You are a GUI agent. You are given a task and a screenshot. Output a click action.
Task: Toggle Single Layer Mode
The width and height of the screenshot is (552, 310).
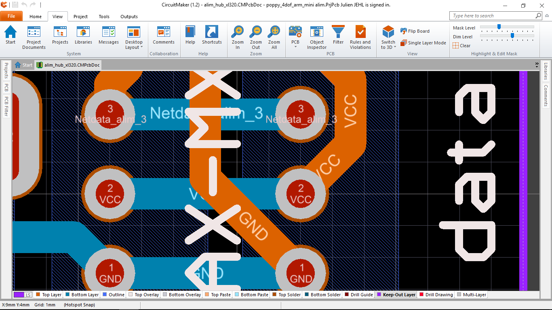423,43
